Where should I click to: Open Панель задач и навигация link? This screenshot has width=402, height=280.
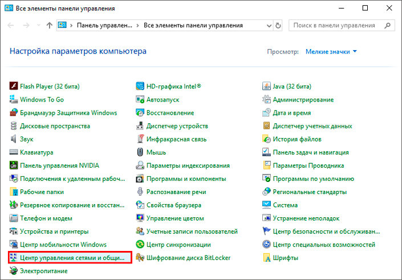point(311,152)
